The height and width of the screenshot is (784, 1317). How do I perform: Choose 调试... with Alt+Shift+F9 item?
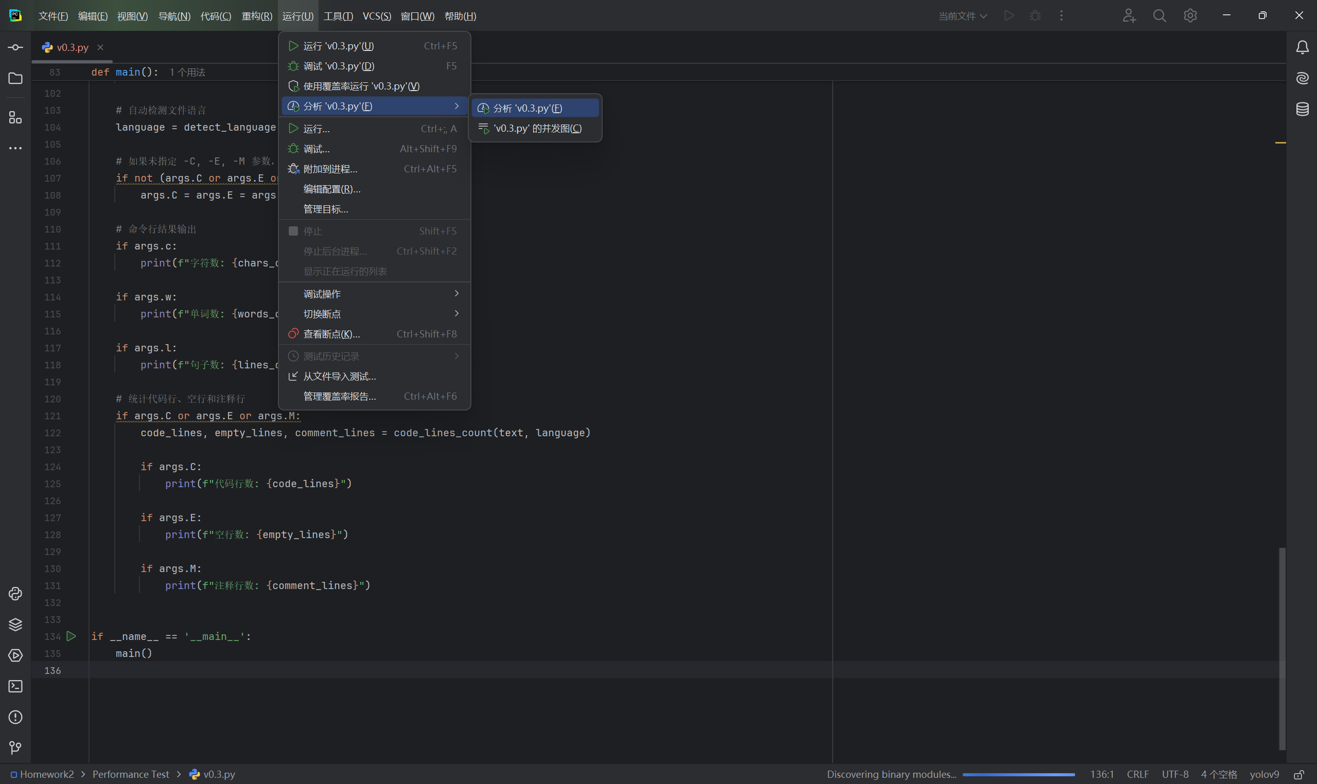[375, 149]
